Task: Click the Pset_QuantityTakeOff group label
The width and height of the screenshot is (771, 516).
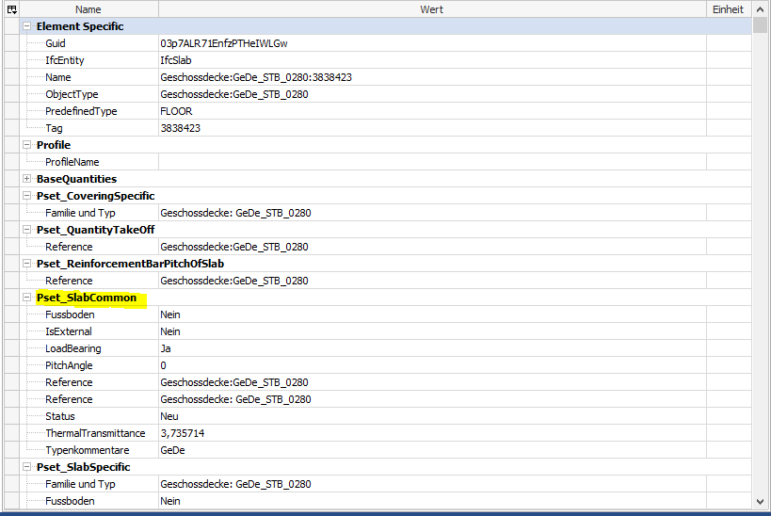Action: point(96,230)
